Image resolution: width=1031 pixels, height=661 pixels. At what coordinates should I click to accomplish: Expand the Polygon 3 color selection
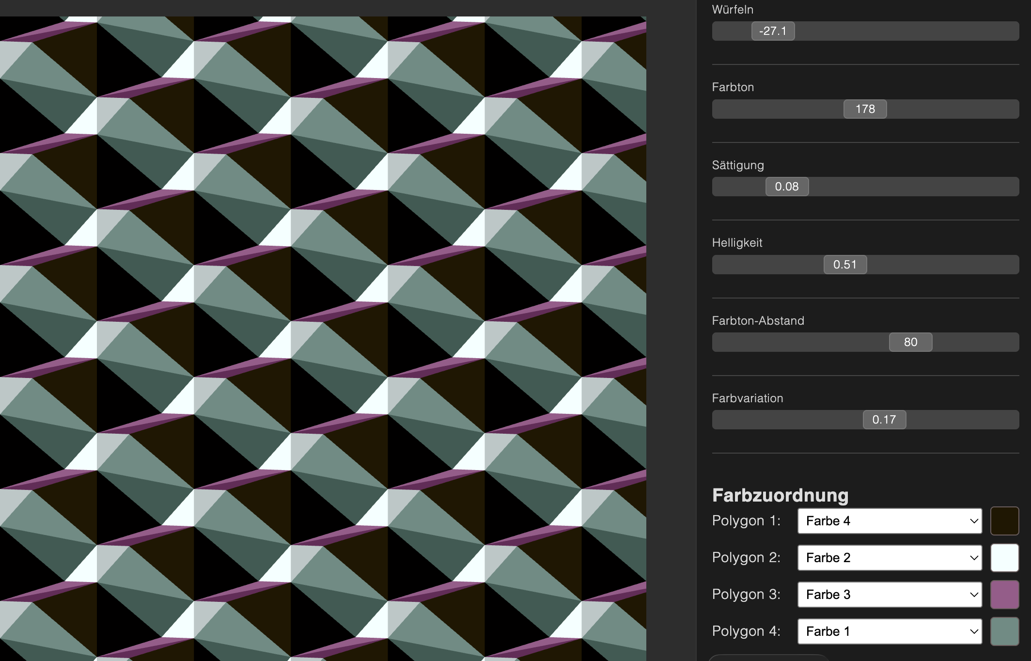tap(890, 595)
